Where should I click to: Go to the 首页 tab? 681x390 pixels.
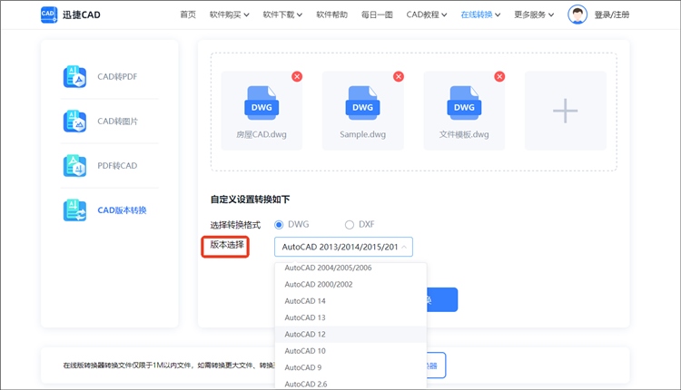[188, 15]
